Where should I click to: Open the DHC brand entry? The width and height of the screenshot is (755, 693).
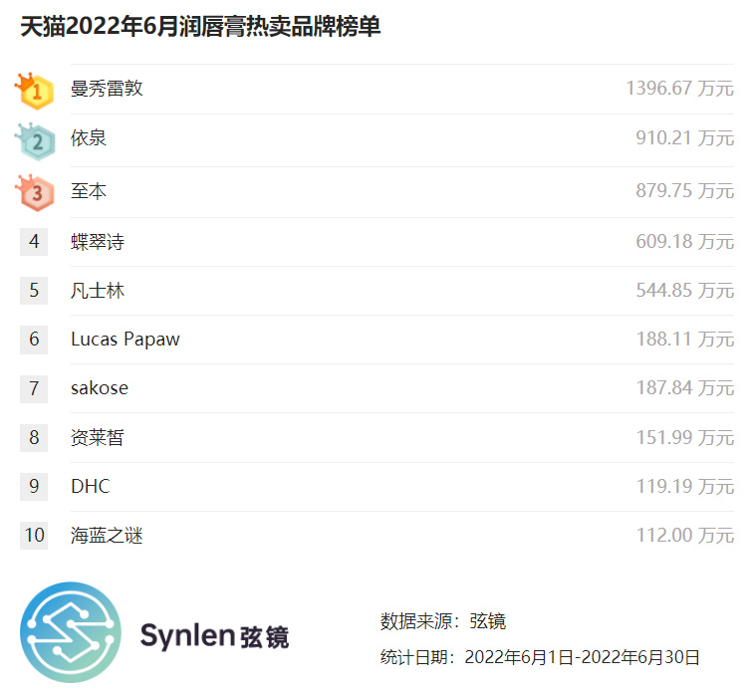click(91, 486)
